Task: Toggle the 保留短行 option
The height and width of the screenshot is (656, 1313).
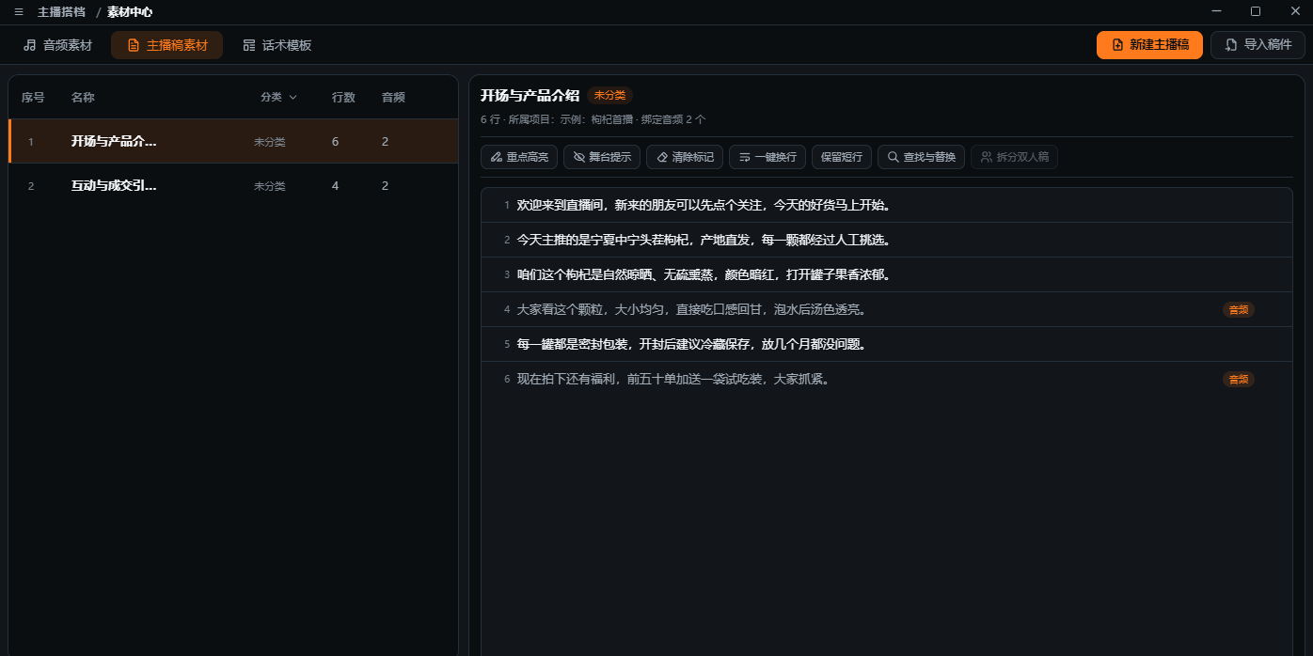Action: click(842, 157)
